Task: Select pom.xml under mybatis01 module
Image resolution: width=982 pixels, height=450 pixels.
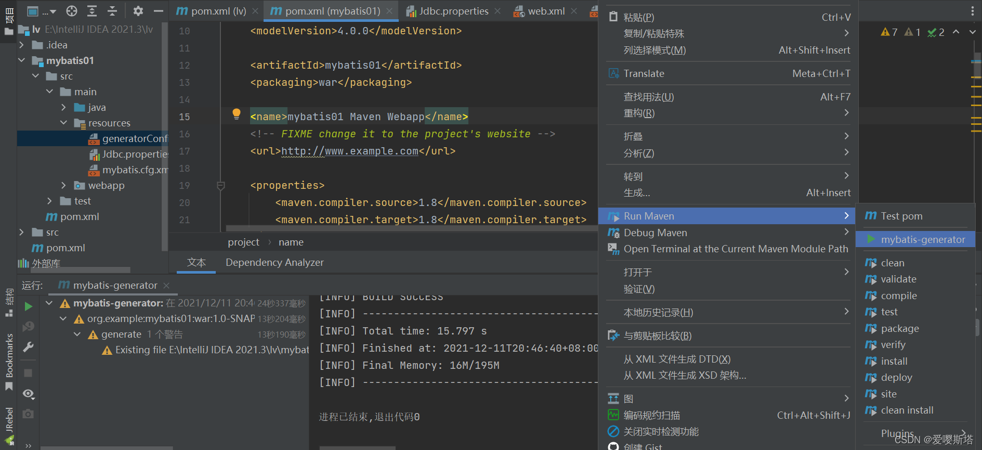Action: coord(73,216)
